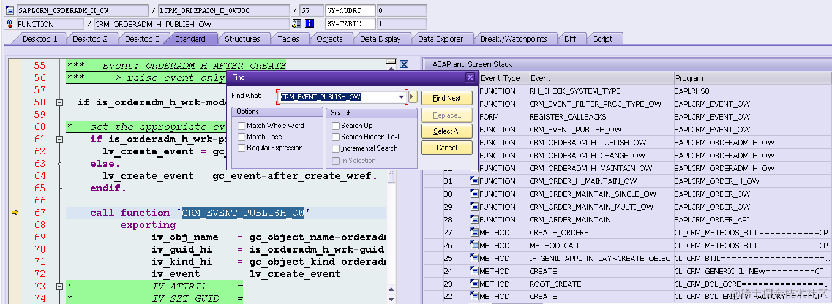This screenshot has height=304, width=832.
Task: Click the yellow current-line arrow at line 67
Action: (x=15, y=213)
